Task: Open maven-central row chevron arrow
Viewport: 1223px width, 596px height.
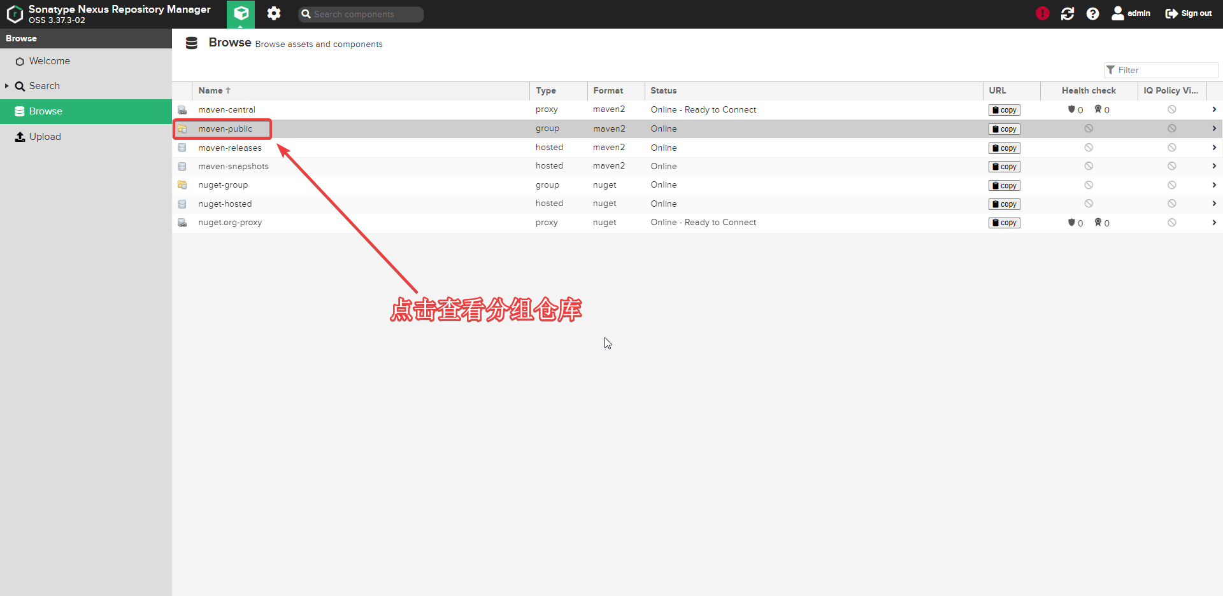Action: (x=1214, y=109)
